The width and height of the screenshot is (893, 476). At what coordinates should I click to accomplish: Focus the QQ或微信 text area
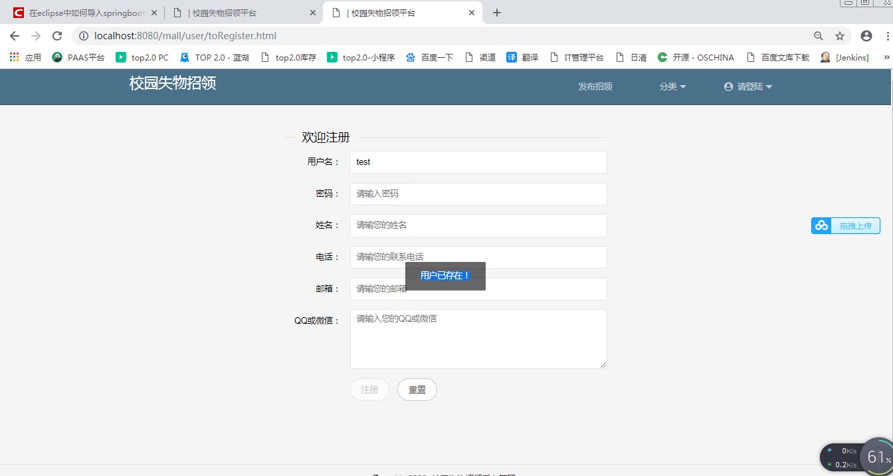coord(478,339)
